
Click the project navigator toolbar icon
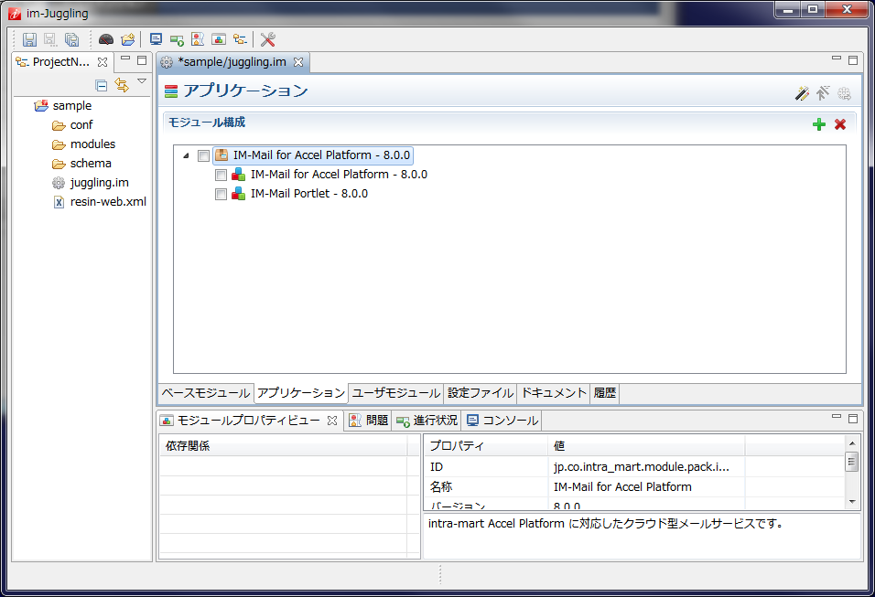240,39
